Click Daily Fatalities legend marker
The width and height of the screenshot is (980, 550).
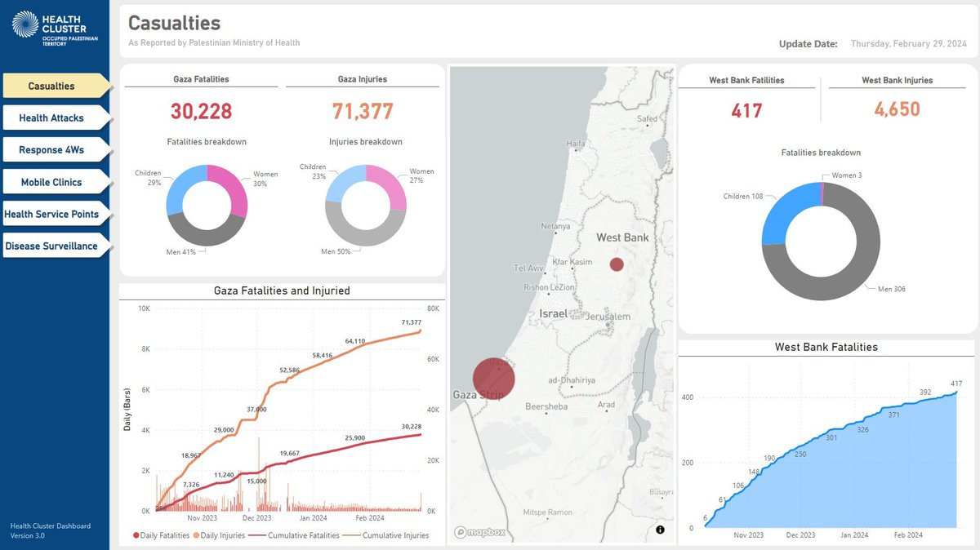point(136,535)
